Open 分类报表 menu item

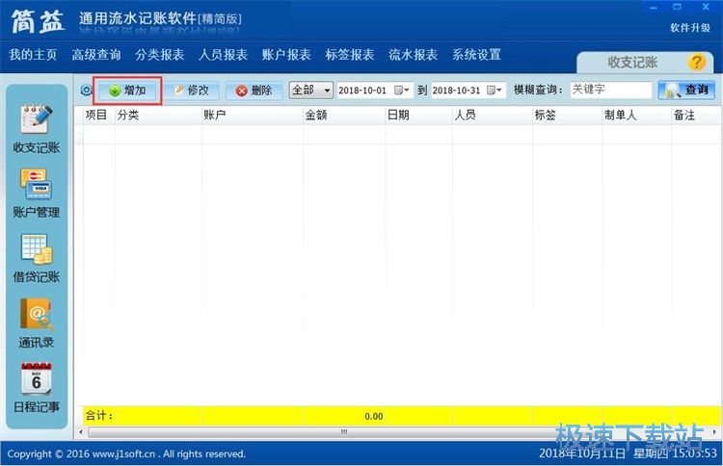pyautogui.click(x=159, y=55)
